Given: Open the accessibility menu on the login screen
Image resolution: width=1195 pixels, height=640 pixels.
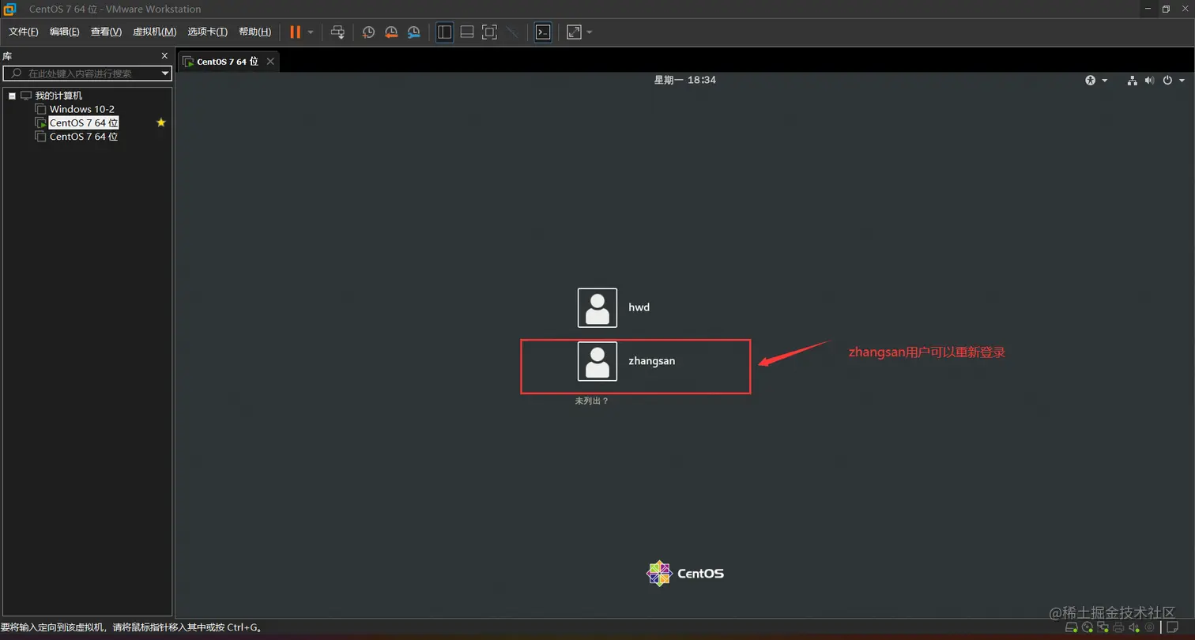Looking at the screenshot, I should click(1096, 80).
